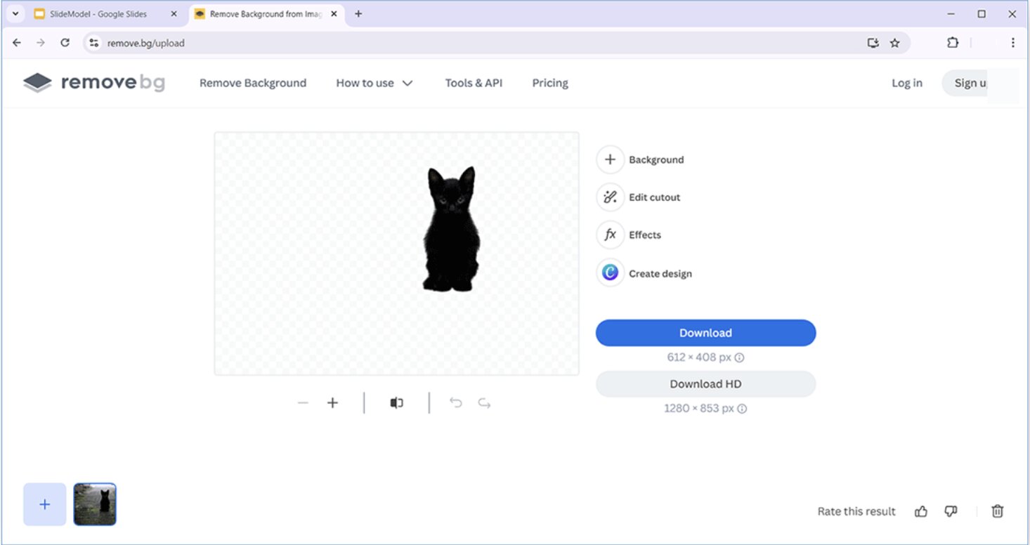Close the Remove Background tab
Viewport: 1030px width, 545px height.
tap(334, 13)
